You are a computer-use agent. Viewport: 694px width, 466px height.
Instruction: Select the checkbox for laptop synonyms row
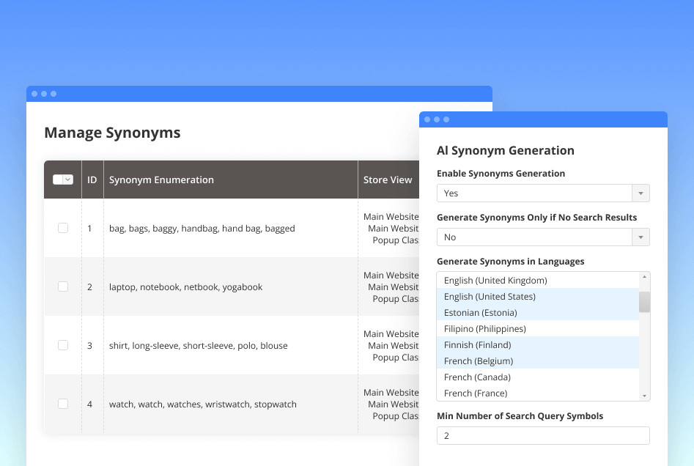(63, 286)
